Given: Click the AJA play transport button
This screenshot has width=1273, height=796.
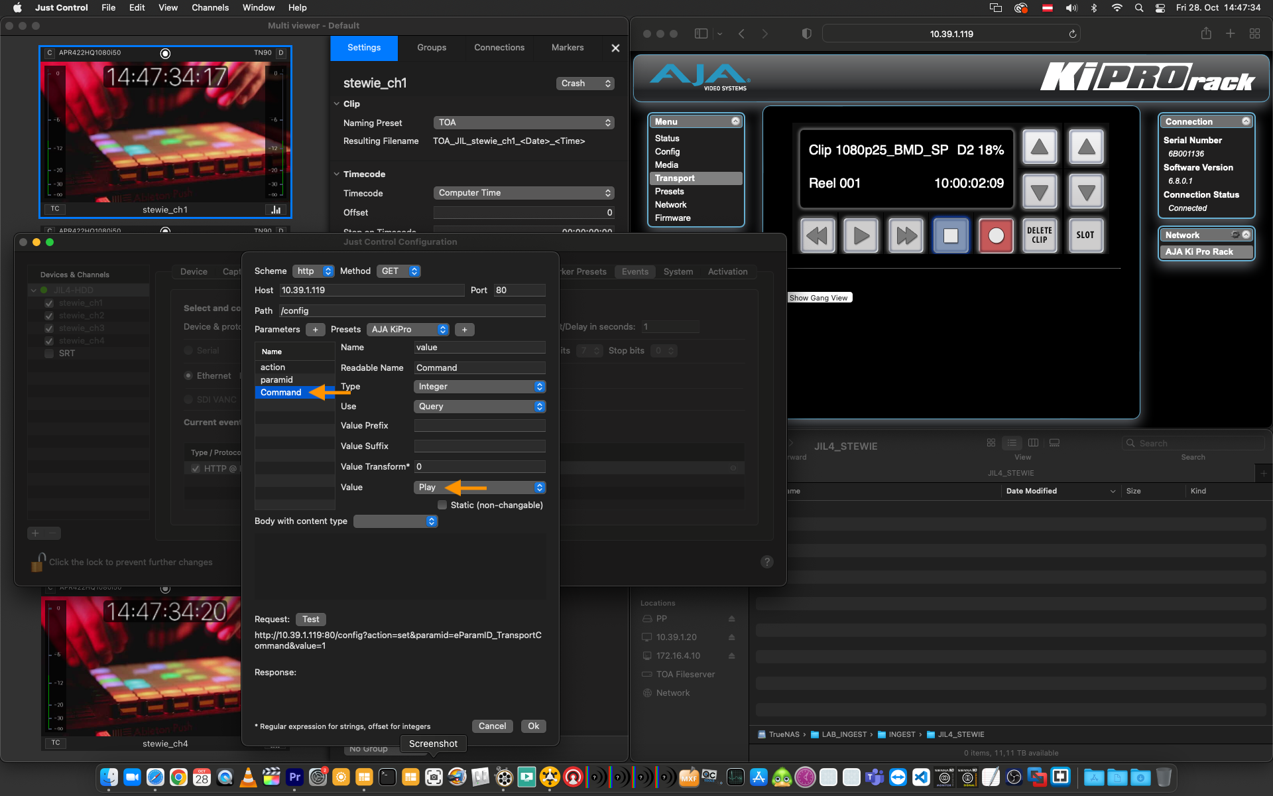Looking at the screenshot, I should tap(861, 235).
